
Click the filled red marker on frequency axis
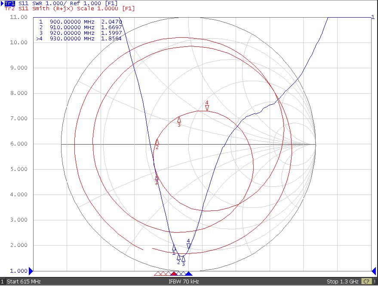[x=173, y=274]
